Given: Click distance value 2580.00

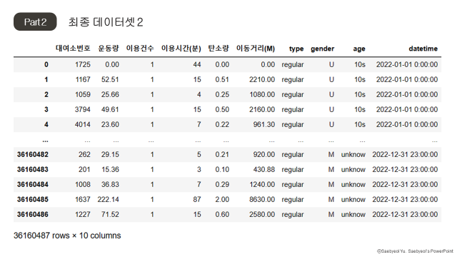Looking at the screenshot, I should click(x=262, y=214).
